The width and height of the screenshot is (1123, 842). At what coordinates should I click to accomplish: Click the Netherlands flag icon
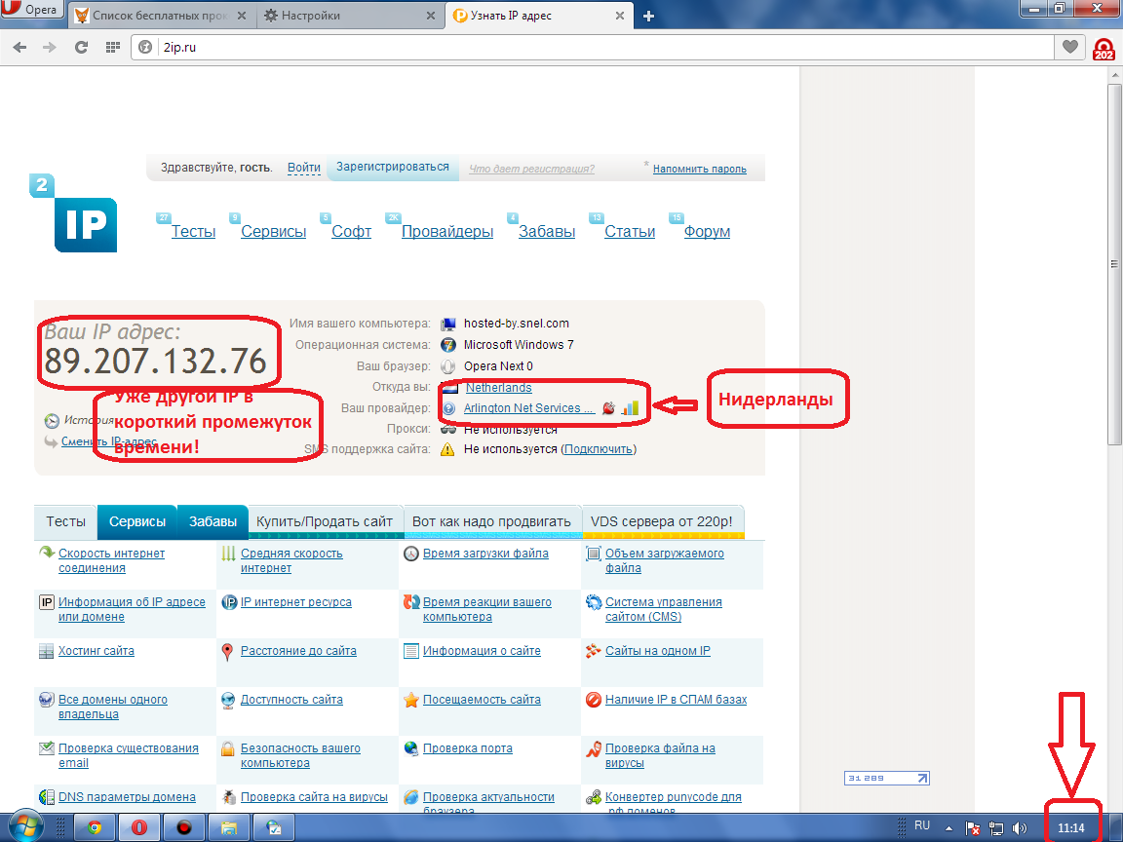[x=449, y=387]
